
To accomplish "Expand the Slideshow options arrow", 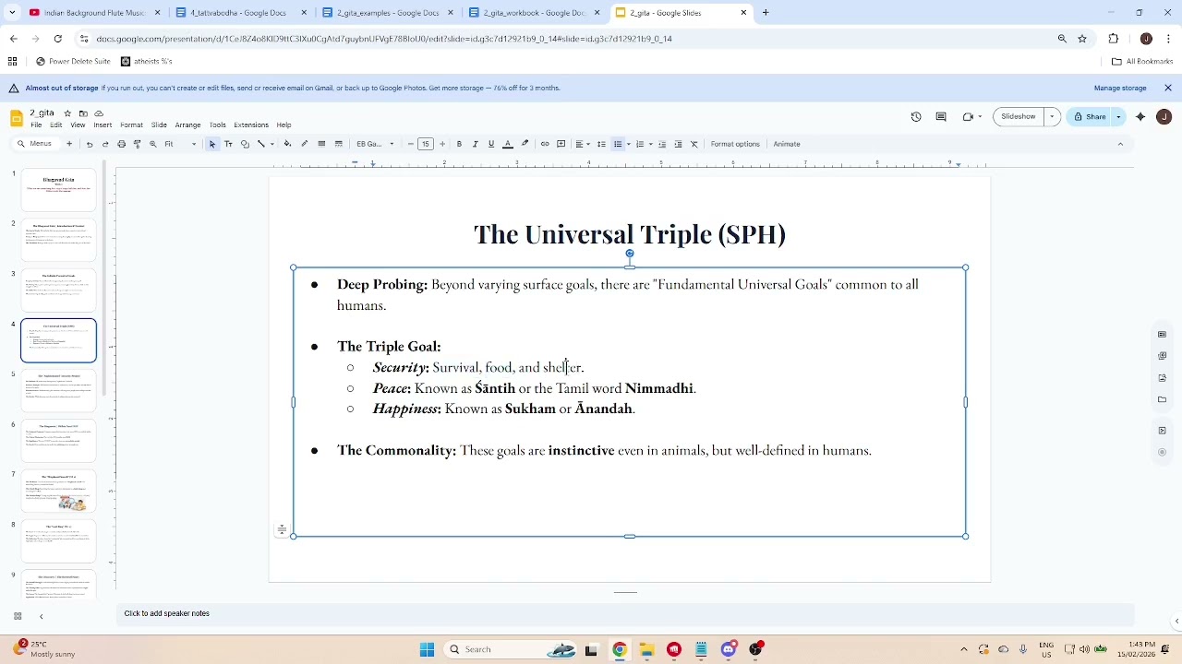I will 1052,117.
